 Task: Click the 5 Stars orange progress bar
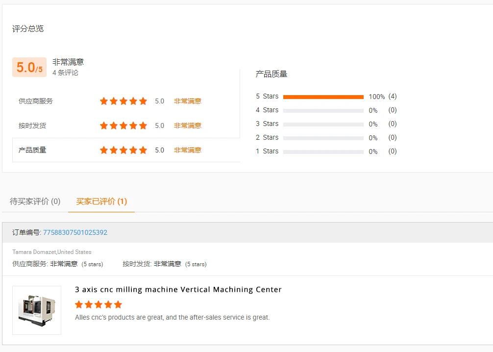tap(323, 97)
